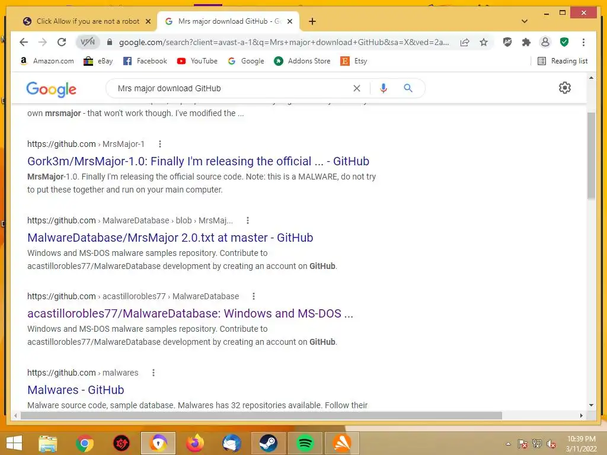Open the YouTube bookmark
This screenshot has height=455, width=607.
[x=197, y=61]
